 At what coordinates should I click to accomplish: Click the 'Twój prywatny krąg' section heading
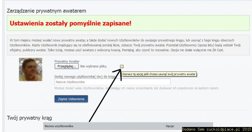[x=29, y=118]
